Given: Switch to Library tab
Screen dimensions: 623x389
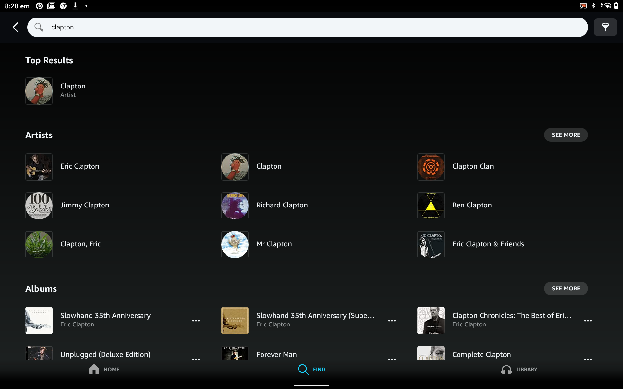Looking at the screenshot, I should 519,369.
